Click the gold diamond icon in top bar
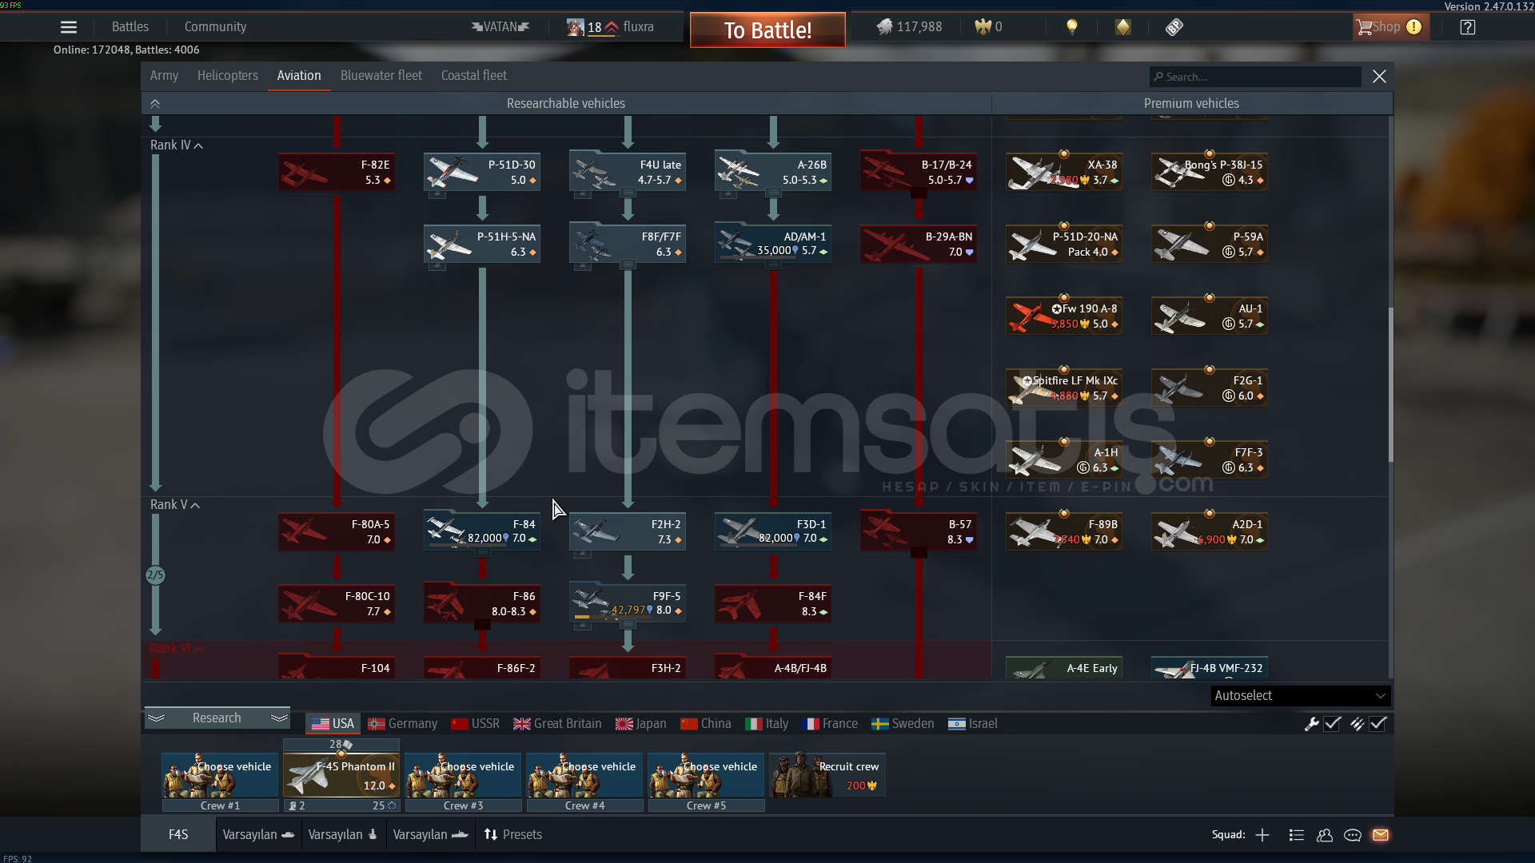Screen dimensions: 1535x863 pos(1123,27)
